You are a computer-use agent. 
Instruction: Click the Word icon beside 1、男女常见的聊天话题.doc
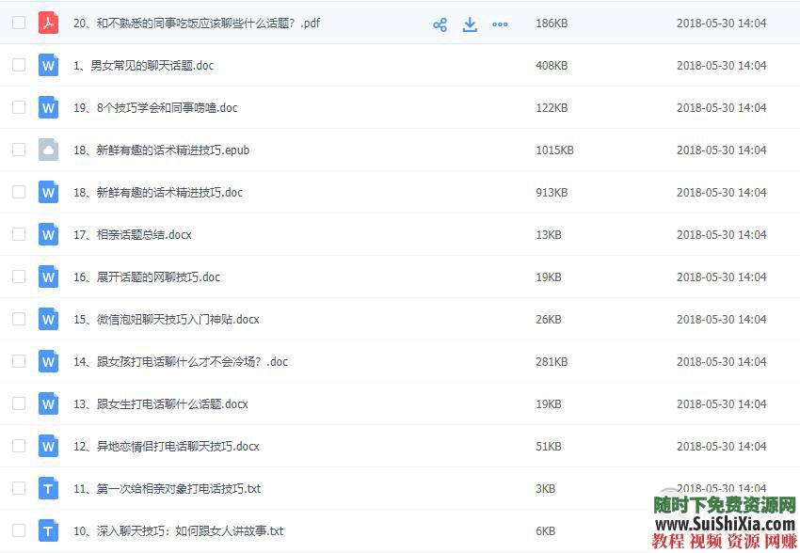(x=48, y=65)
